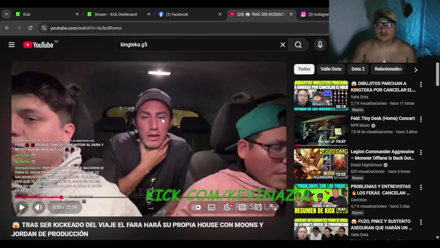
Task: Open options menu for Feid Tiny Desk video
Action: click(421, 119)
